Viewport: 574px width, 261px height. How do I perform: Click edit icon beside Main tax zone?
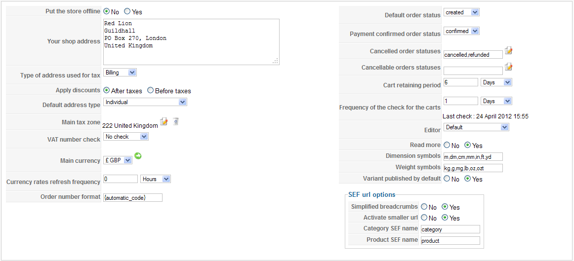click(164, 121)
